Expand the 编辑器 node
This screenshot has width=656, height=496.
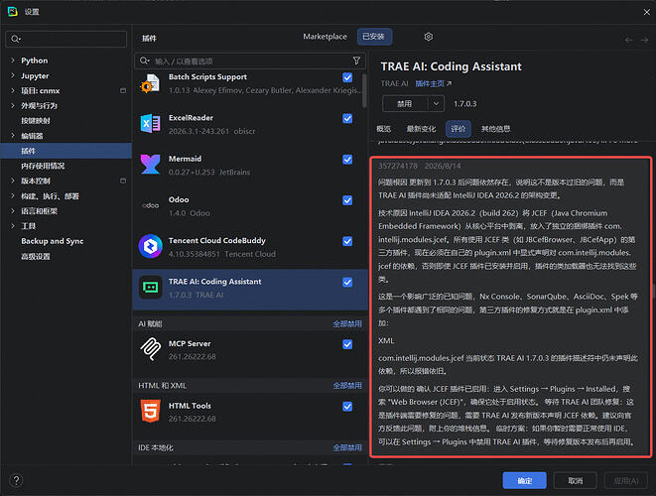(x=13, y=136)
